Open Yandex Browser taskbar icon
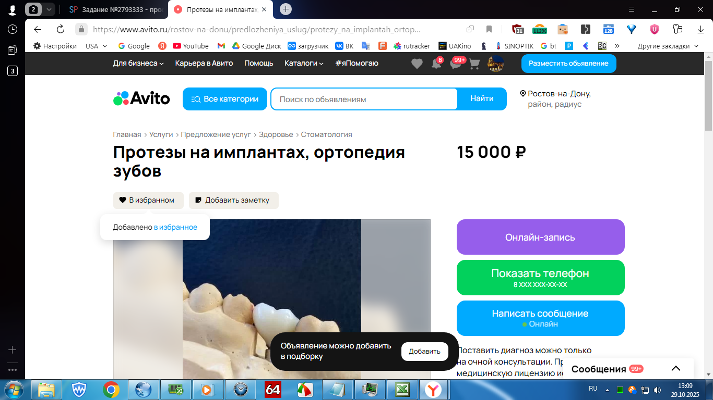Image resolution: width=713 pixels, height=400 pixels. 432,389
